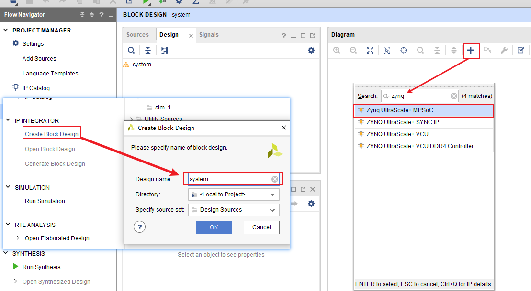Click the third icon in Design panel toolbar
The width and height of the screenshot is (531, 291).
pyautogui.click(x=165, y=50)
